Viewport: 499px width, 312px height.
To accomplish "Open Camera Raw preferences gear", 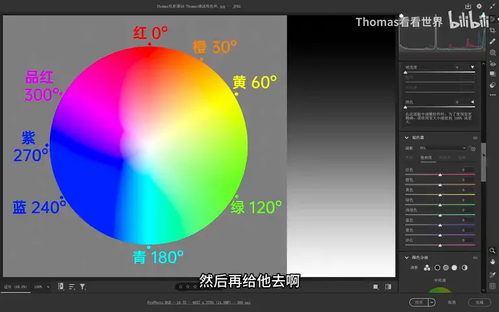I will coord(479,6).
